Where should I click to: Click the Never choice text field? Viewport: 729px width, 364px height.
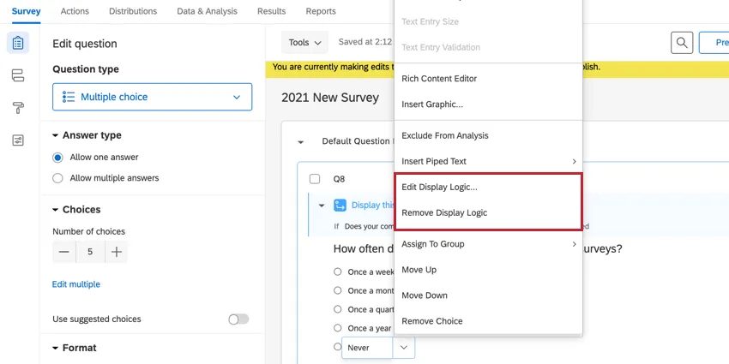pos(367,348)
